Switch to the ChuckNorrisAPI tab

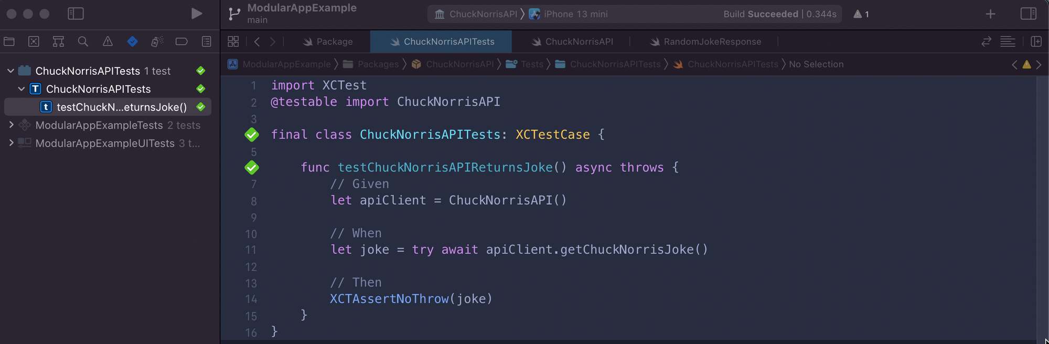click(572, 41)
